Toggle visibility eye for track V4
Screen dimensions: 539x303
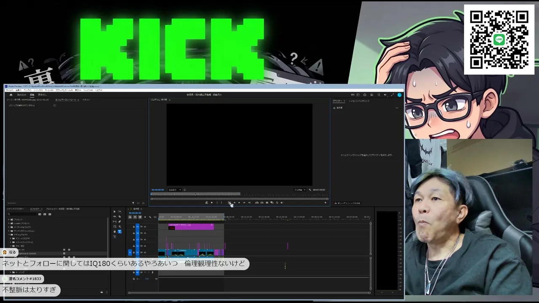click(x=145, y=233)
